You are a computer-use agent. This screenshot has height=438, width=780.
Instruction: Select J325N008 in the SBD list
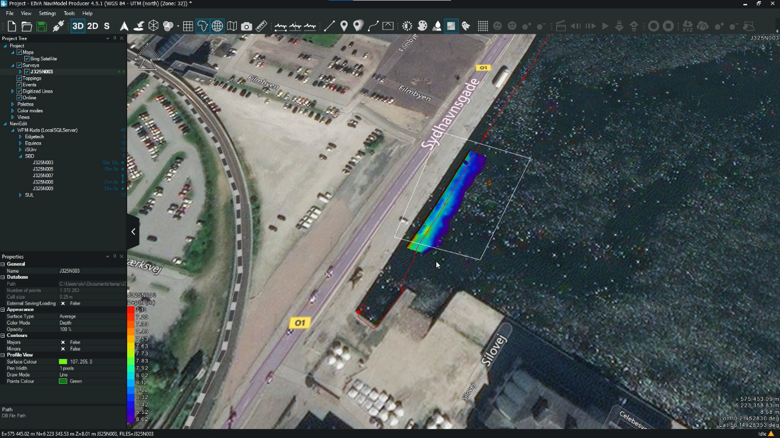[x=43, y=182]
